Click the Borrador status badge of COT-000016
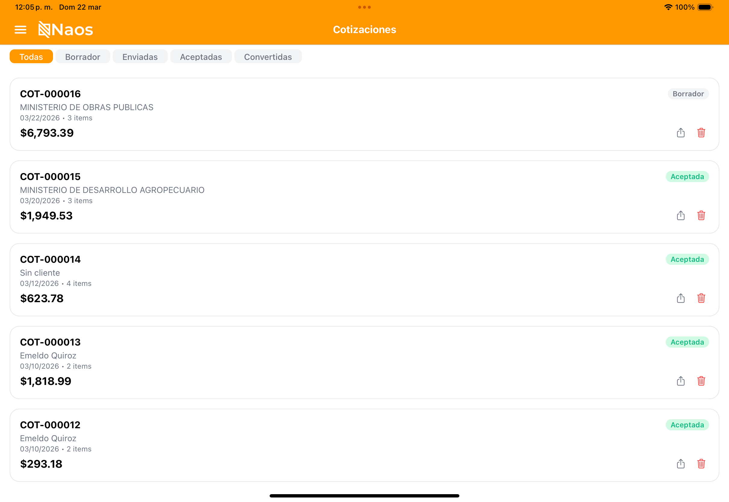 (688, 94)
